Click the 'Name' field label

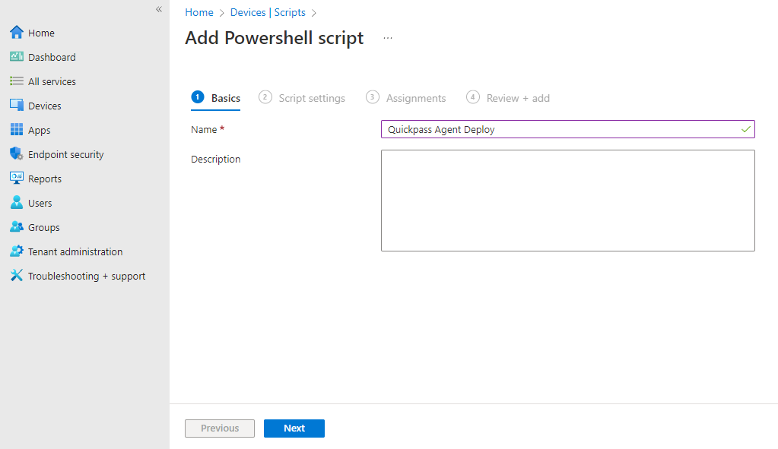pyautogui.click(x=204, y=129)
